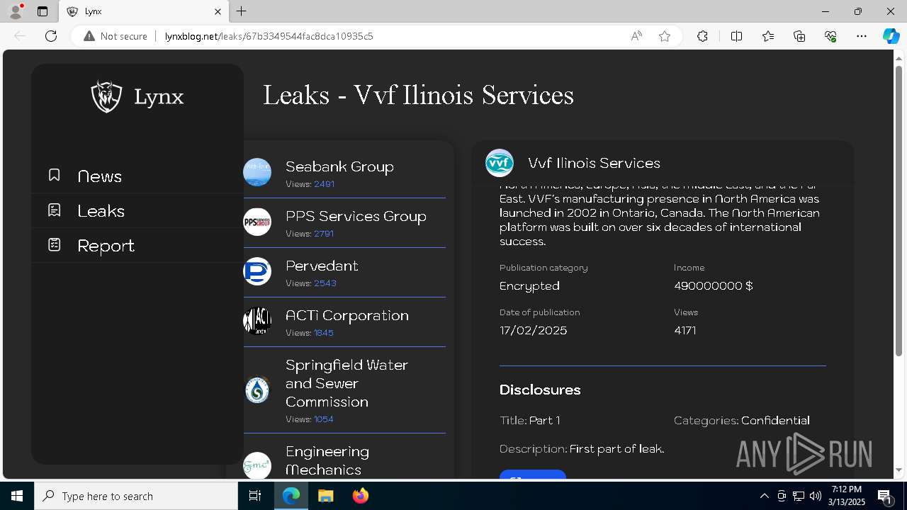Open browser profile icon
This screenshot has height=510, width=907.
pyautogui.click(x=16, y=11)
